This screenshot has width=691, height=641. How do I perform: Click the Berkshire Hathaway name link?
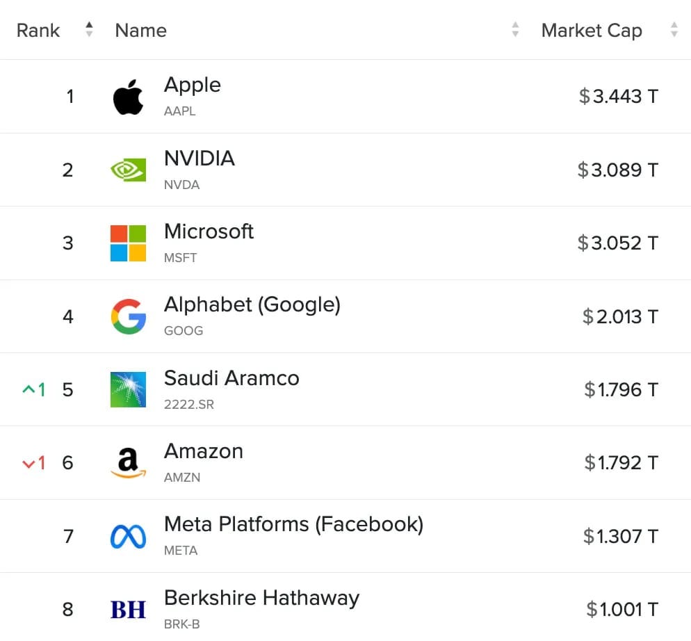(x=262, y=598)
